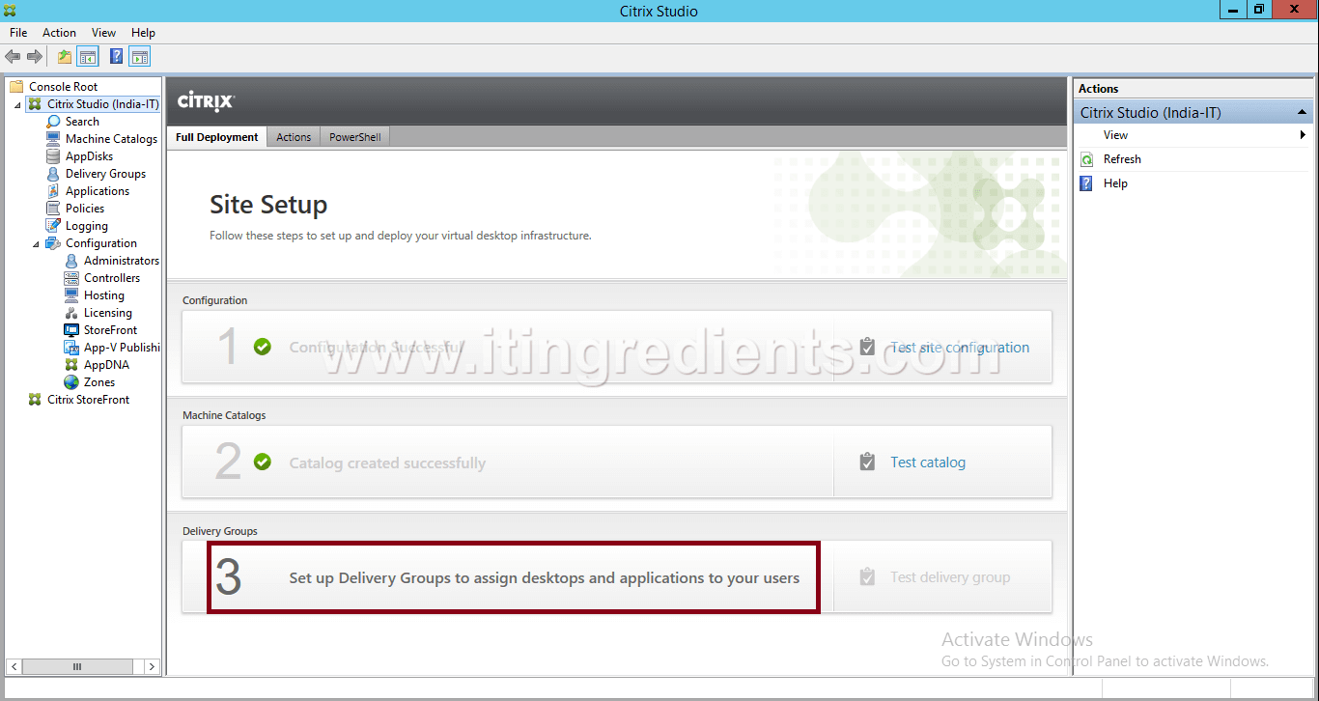
Task: Select Zones tree item
Action: (x=98, y=382)
